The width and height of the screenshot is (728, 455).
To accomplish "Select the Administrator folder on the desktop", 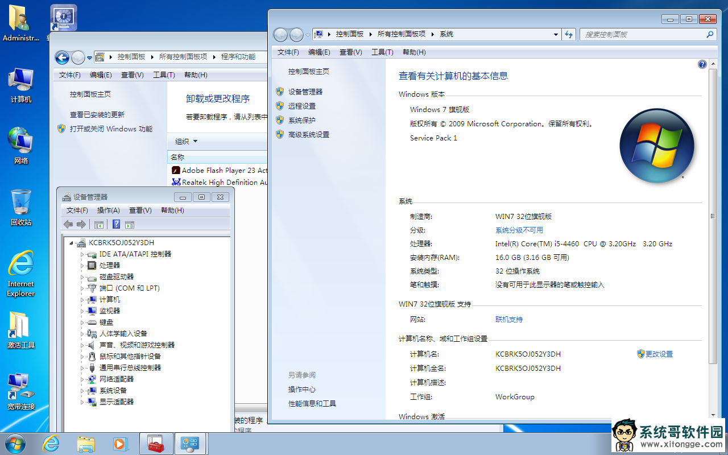I will [x=21, y=23].
